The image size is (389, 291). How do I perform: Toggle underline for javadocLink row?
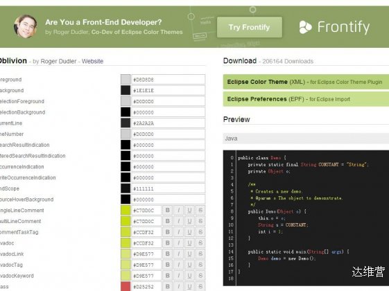189,254
